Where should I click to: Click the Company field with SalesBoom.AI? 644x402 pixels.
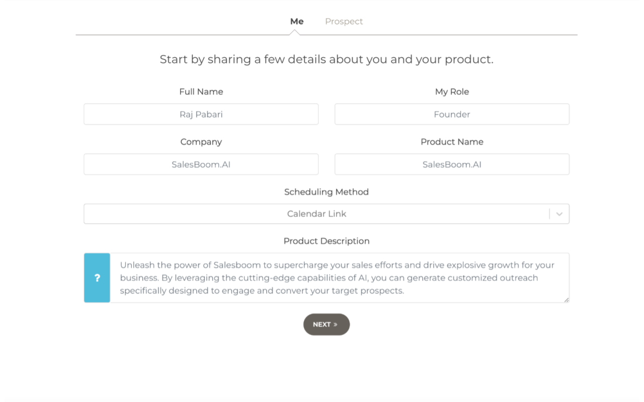pyautogui.click(x=201, y=164)
